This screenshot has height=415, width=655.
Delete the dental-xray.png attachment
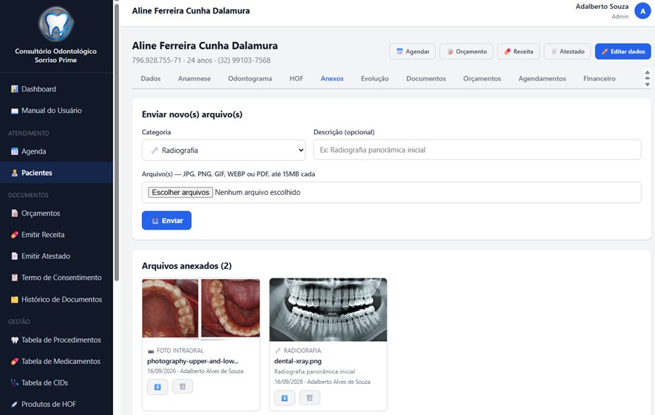[x=310, y=398]
